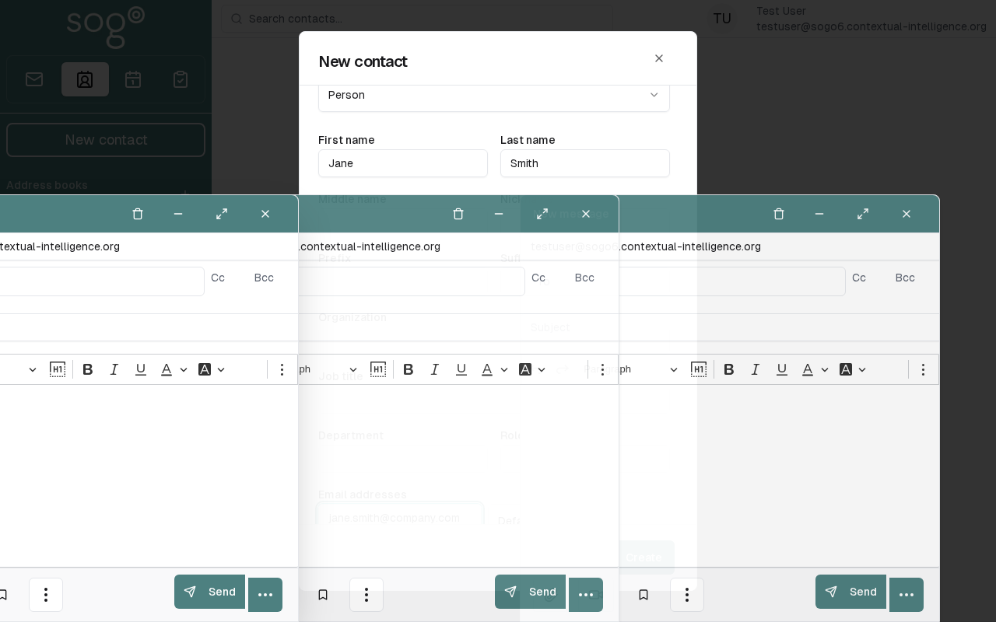
Task: Send the message in the middle compose window
Action: point(530,592)
